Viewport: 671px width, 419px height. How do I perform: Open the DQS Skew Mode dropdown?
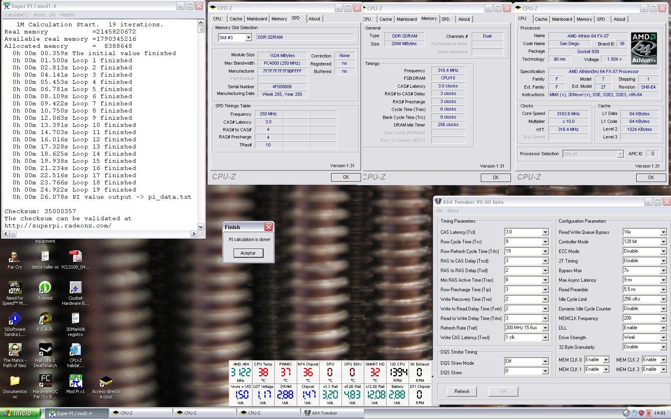pos(545,362)
